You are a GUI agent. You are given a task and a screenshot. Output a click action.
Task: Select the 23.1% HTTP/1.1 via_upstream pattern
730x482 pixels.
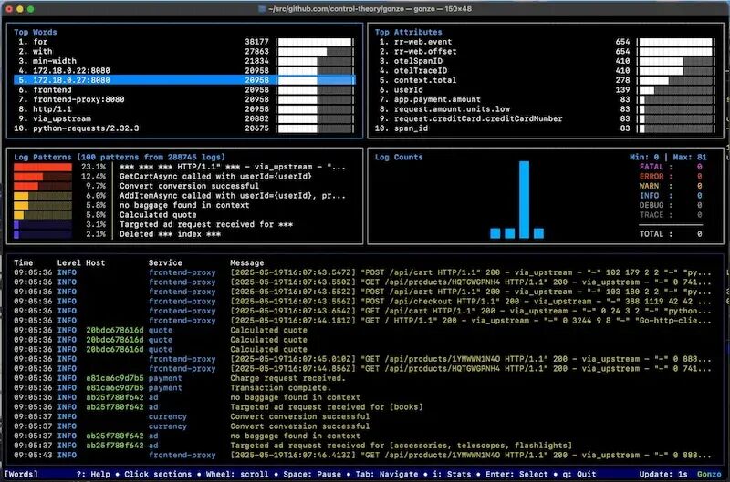[x=180, y=167]
